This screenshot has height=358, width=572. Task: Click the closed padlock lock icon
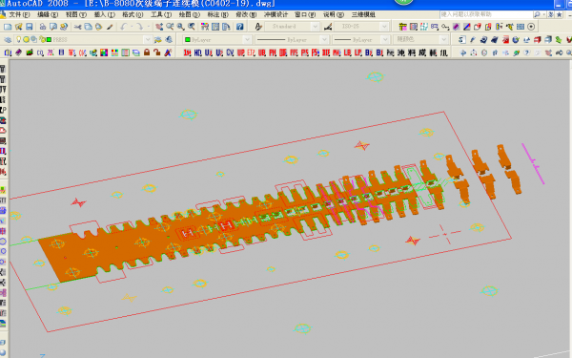[147, 53]
